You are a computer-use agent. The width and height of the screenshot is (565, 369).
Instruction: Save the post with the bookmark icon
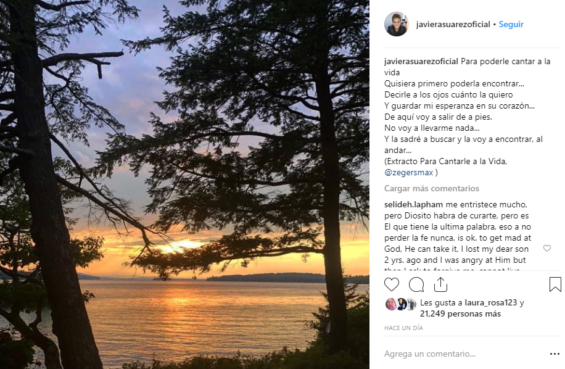coord(555,284)
